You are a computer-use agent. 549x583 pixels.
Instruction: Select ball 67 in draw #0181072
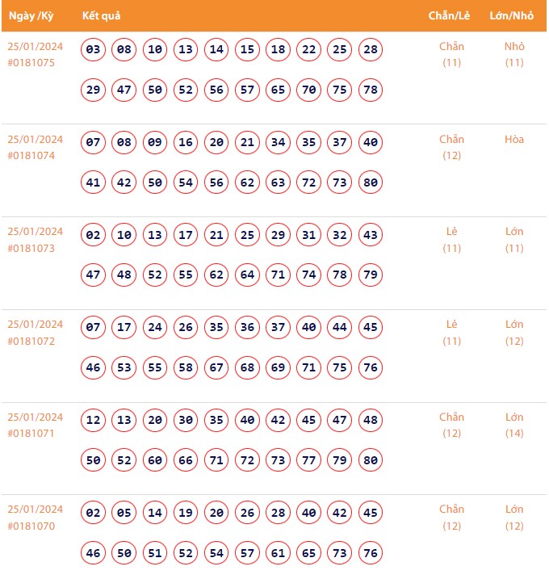(216, 368)
